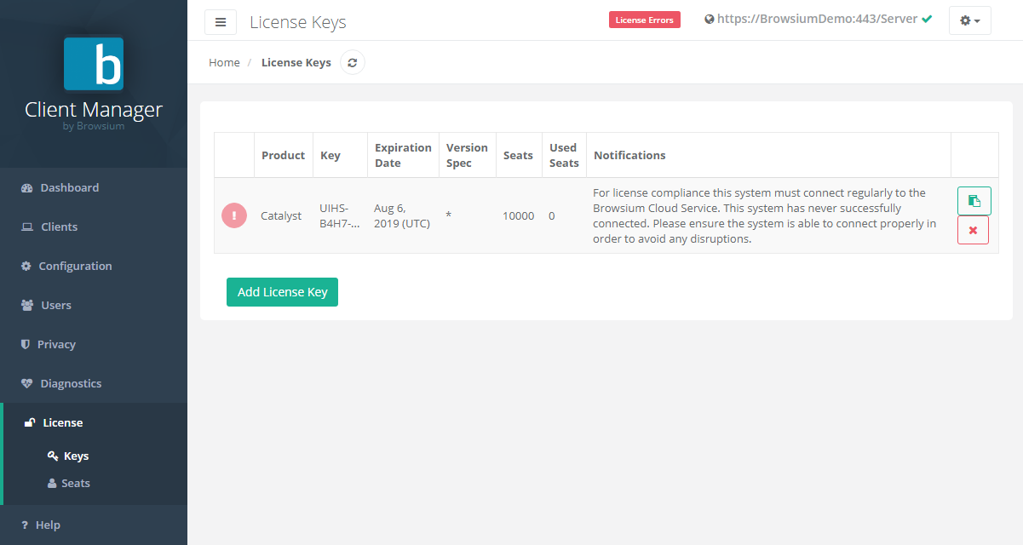Go to the Clients section

point(59,227)
